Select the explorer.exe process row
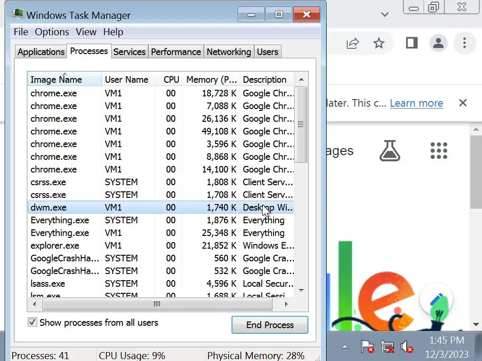Screen dimensions: 482x361 pos(161,245)
